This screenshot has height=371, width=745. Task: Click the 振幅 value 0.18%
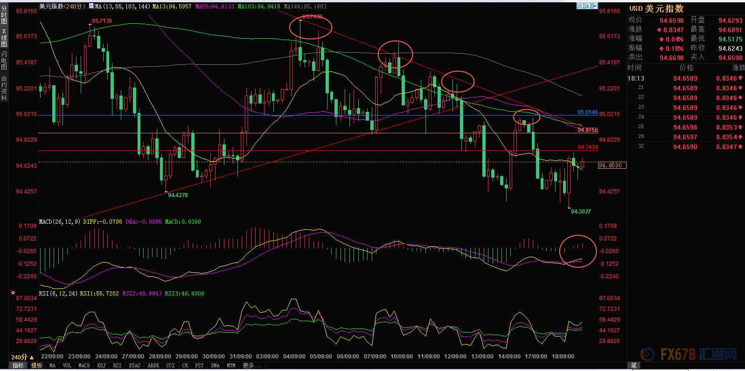(x=671, y=48)
